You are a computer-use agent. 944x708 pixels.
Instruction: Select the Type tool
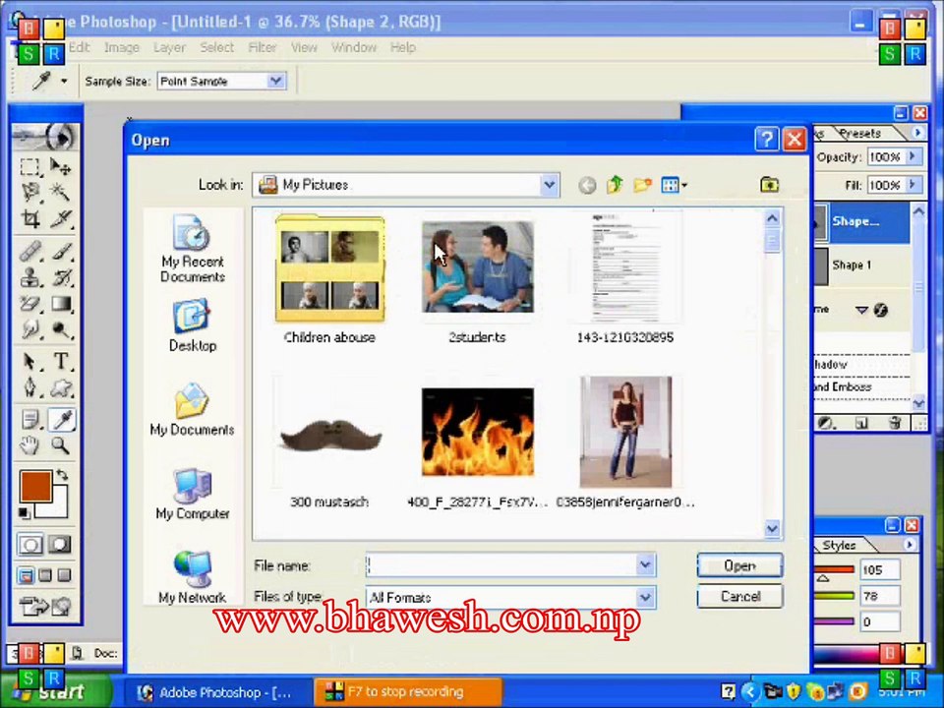(x=60, y=361)
